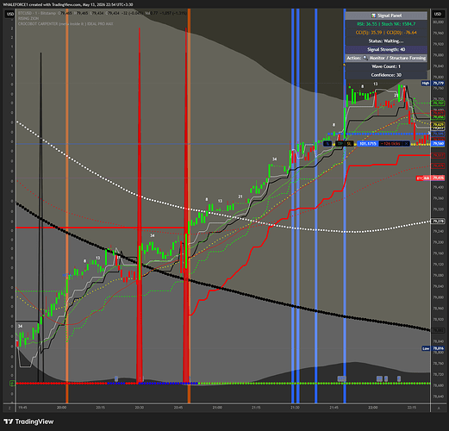Select the TP label on order line
The width and height of the screenshot is (449, 431).
[340, 144]
